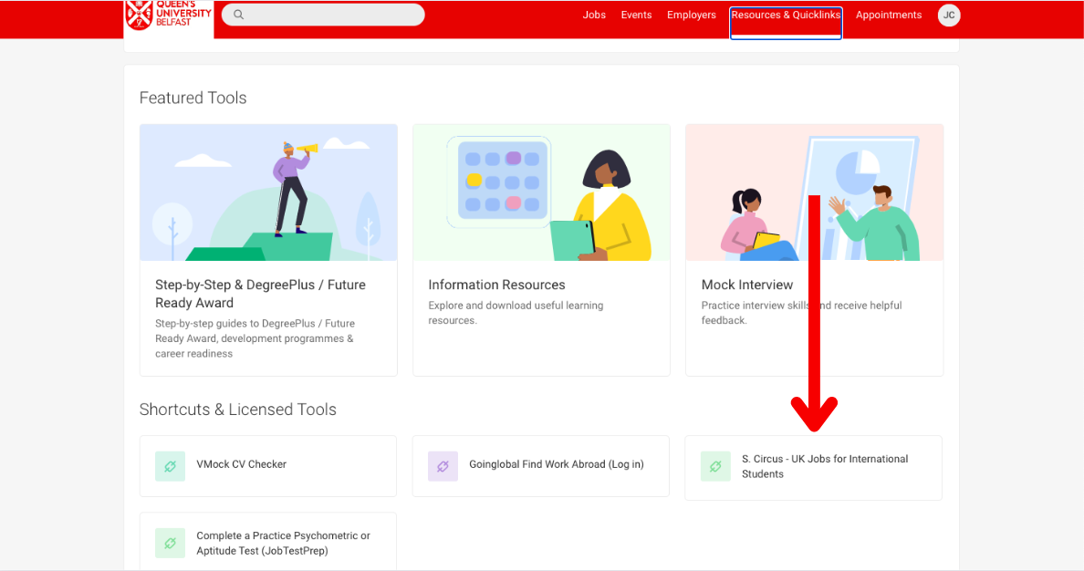1084x571 pixels.
Task: Click the JobTestPrep link icon
Action: (x=171, y=543)
